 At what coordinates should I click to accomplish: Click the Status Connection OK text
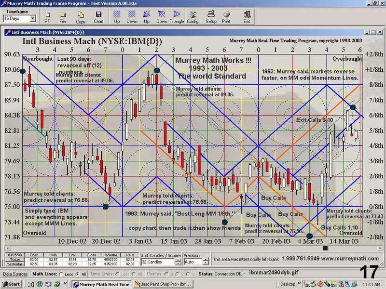(x=221, y=274)
